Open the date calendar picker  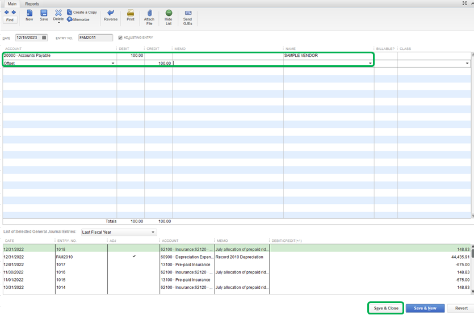44,37
